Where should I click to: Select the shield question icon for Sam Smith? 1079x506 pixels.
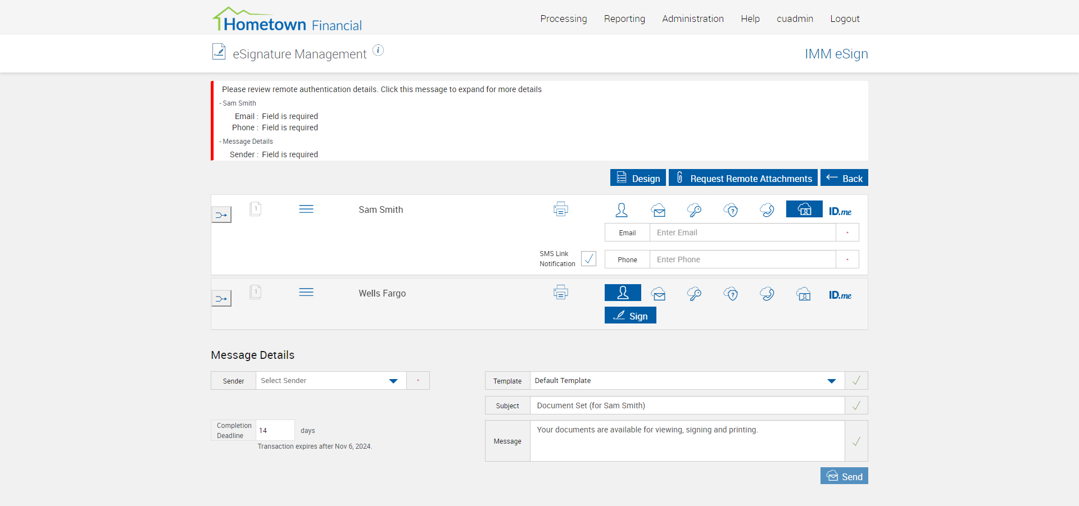[x=731, y=210]
